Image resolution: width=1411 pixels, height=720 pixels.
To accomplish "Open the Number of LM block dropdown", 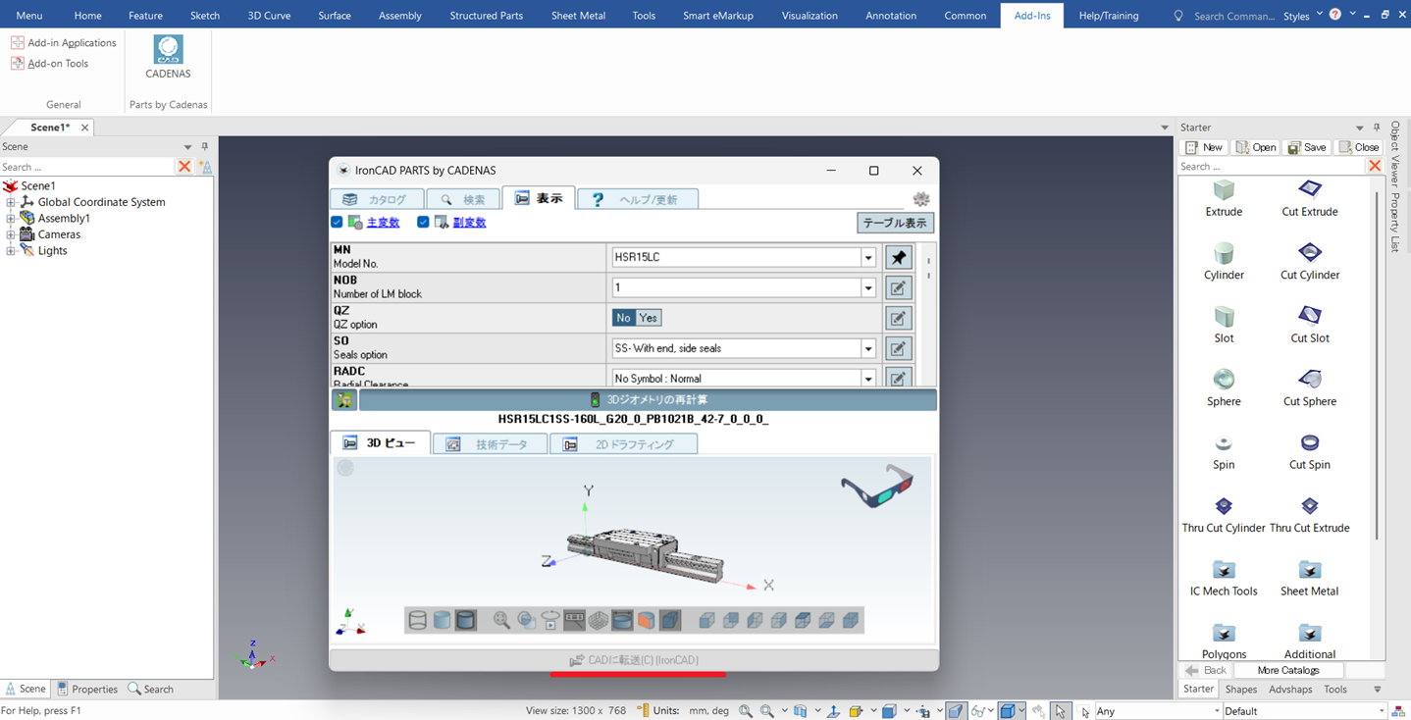I will (868, 288).
